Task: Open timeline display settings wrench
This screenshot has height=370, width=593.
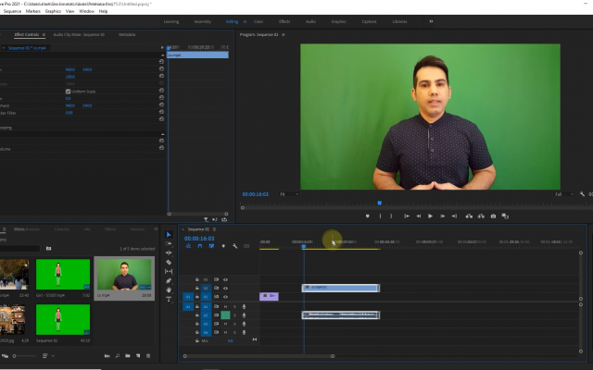Action: 234,246
